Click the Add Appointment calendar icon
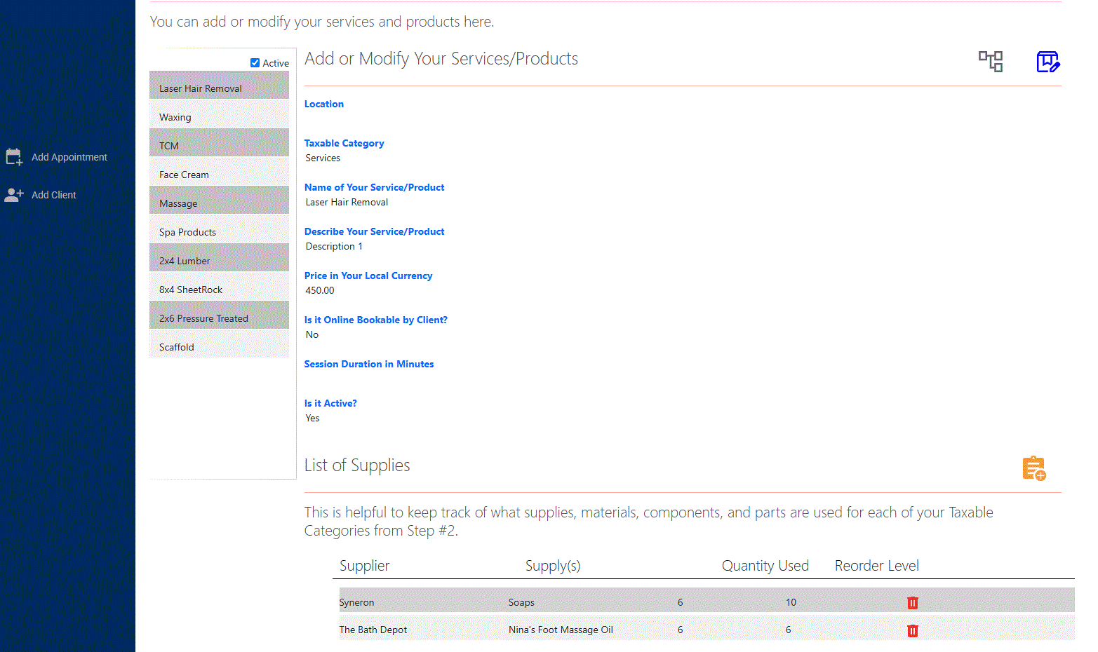 14,157
